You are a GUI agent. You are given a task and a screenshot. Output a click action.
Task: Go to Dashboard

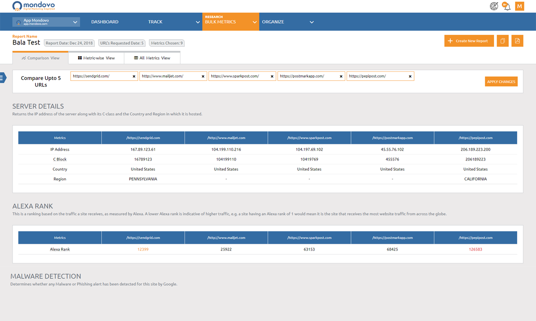(105, 22)
